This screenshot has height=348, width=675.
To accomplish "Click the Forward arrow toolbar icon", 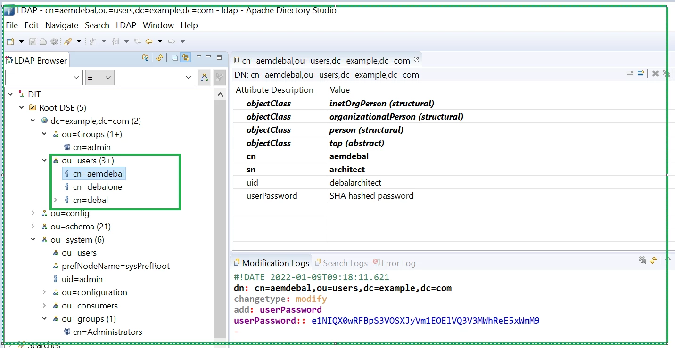I will [172, 41].
